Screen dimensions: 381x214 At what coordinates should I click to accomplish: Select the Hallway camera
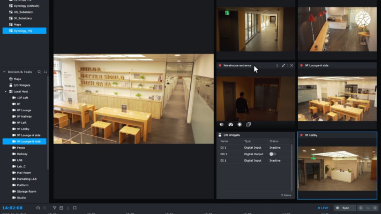[x=24, y=154]
